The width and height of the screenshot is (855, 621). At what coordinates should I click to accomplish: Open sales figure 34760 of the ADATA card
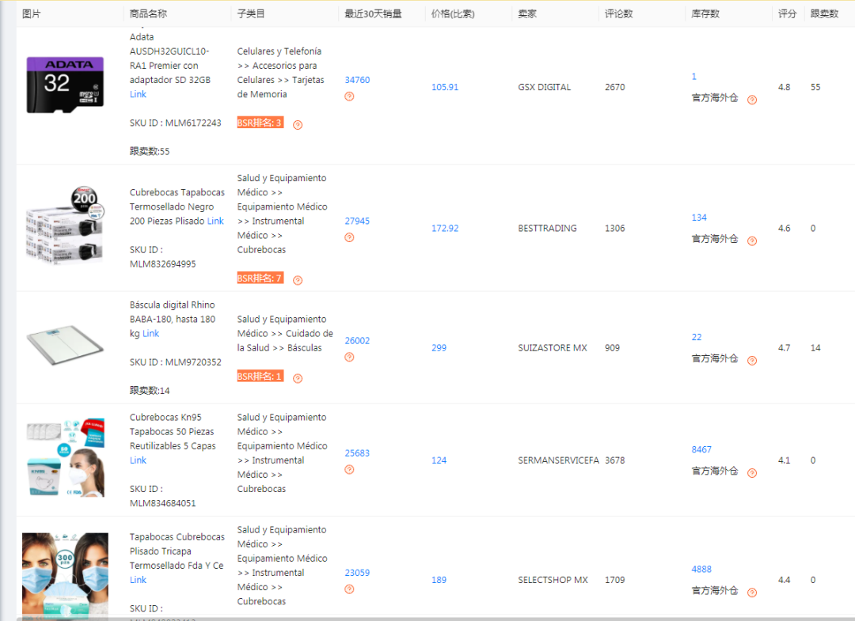coord(356,80)
